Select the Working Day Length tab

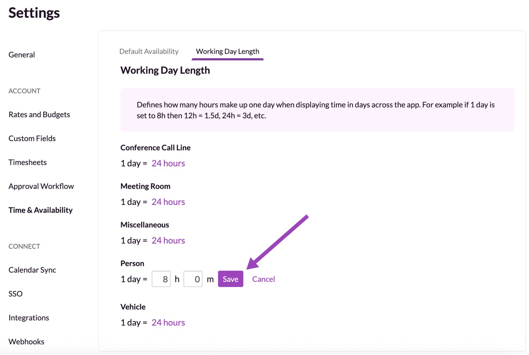(x=227, y=51)
